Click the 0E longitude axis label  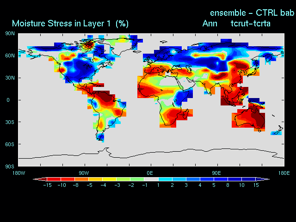[x=150, y=173]
